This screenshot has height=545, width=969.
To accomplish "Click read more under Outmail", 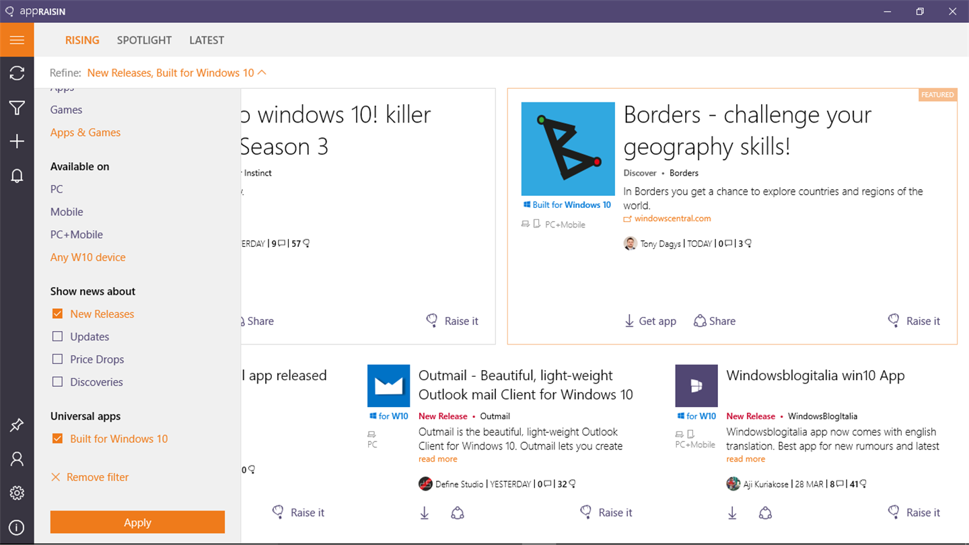I will [437, 459].
